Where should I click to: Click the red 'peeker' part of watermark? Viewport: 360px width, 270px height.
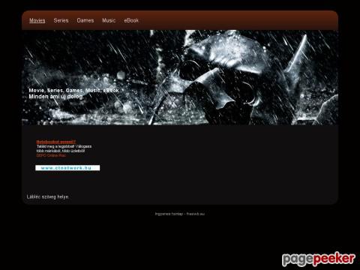click(x=334, y=259)
